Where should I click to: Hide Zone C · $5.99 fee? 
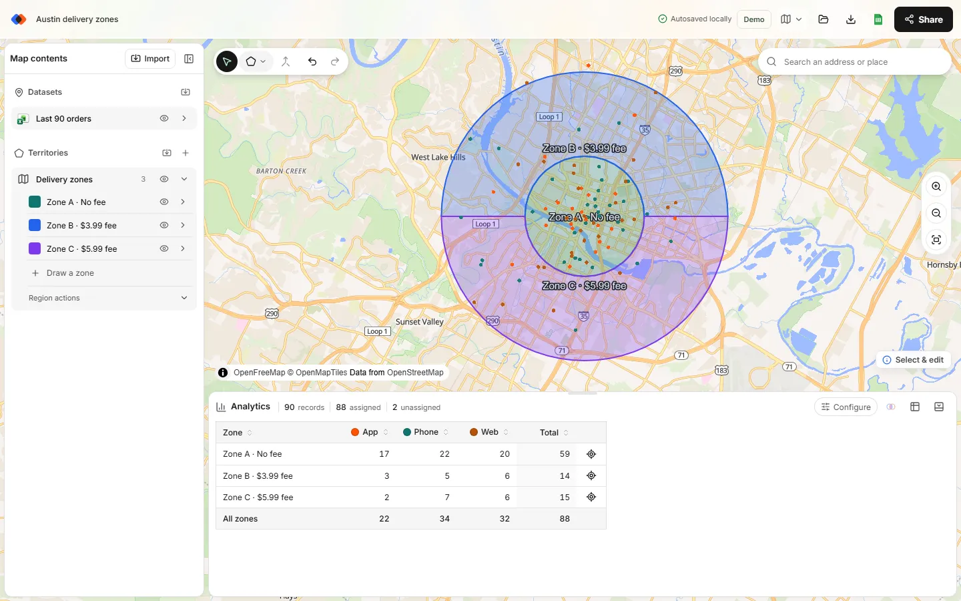164,248
